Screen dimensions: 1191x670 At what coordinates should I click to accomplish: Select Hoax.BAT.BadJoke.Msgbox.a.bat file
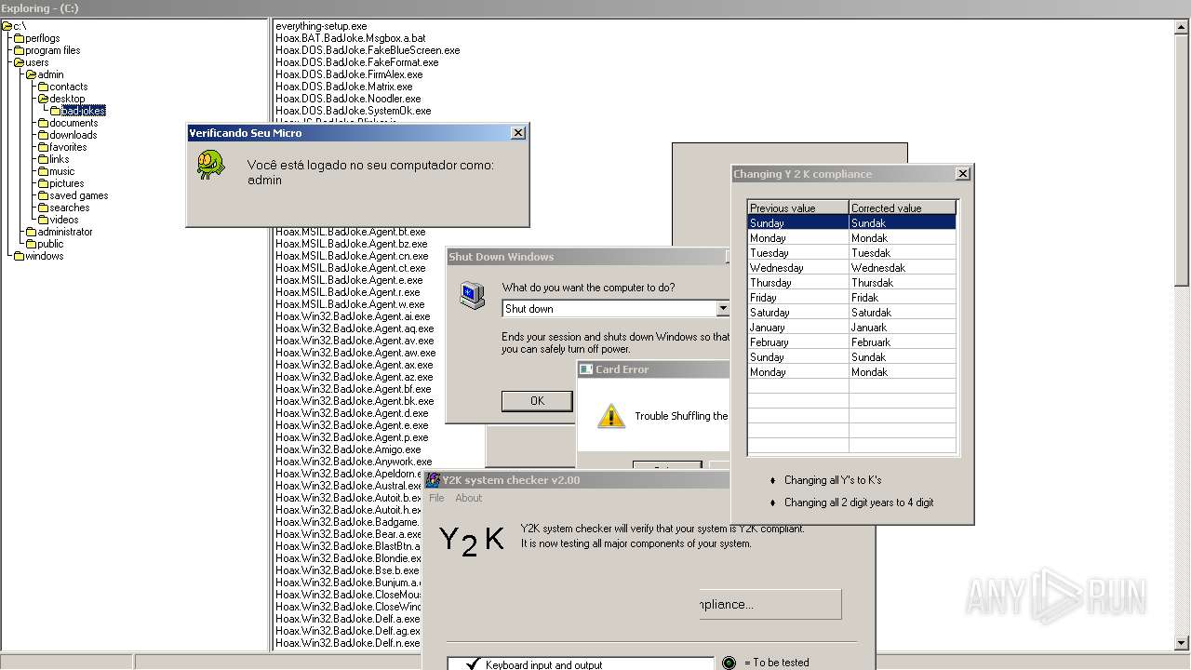point(351,38)
